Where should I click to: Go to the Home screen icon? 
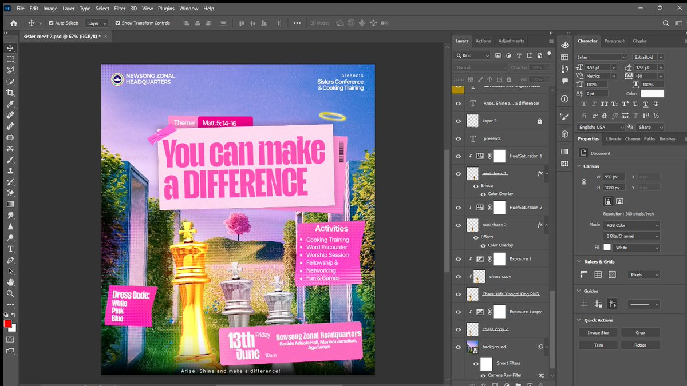point(14,23)
